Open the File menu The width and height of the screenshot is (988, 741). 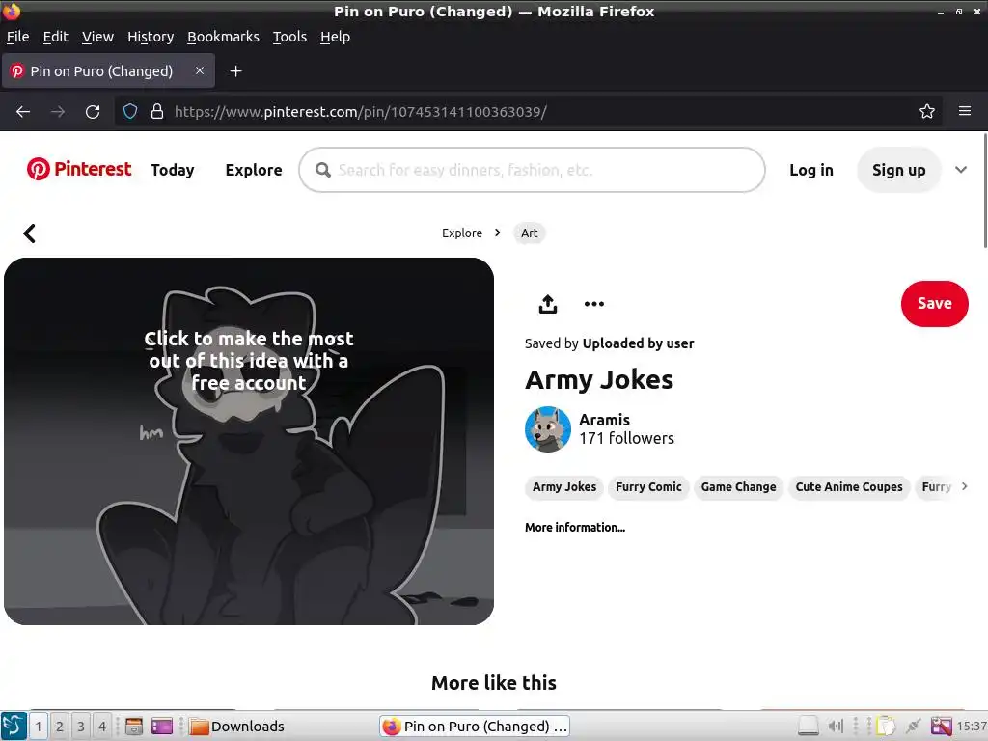pos(17,37)
